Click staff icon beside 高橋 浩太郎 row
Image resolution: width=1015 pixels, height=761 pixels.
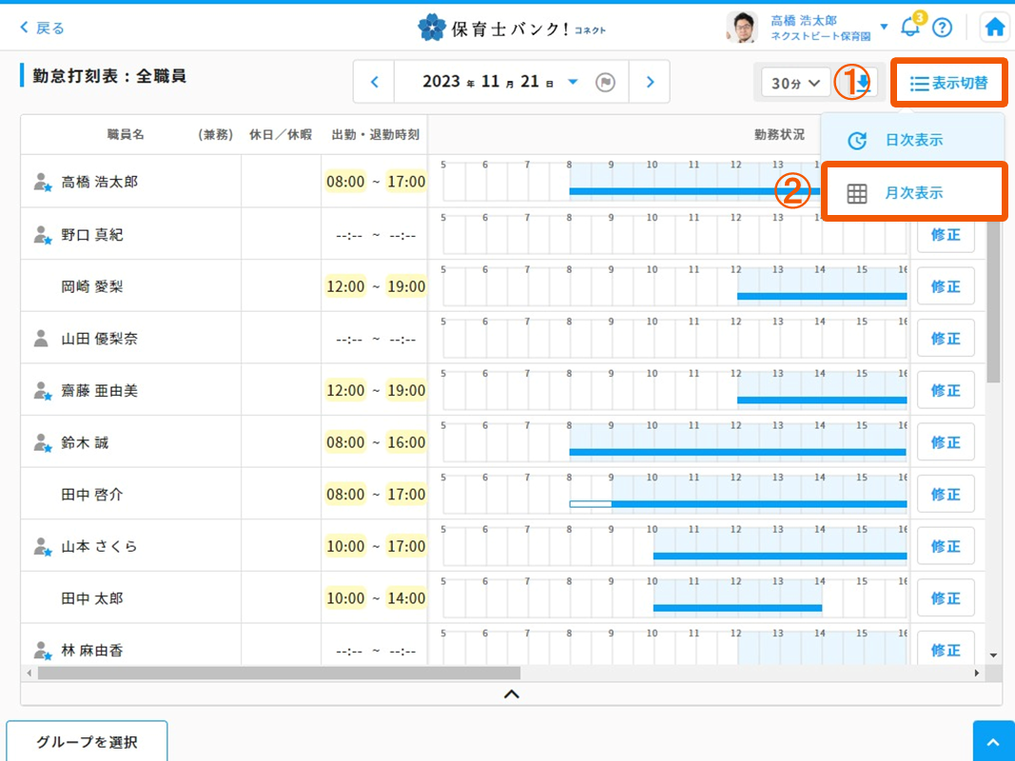pos(41,182)
